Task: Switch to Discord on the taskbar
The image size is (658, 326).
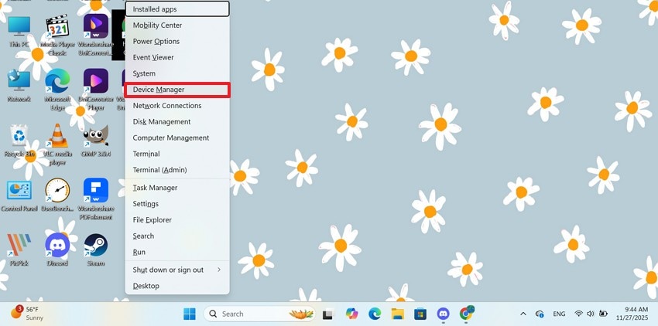Action: [443, 314]
